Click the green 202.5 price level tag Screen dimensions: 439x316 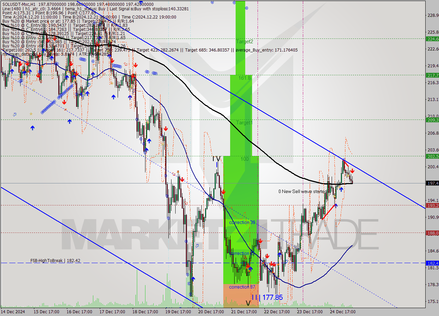point(432,156)
